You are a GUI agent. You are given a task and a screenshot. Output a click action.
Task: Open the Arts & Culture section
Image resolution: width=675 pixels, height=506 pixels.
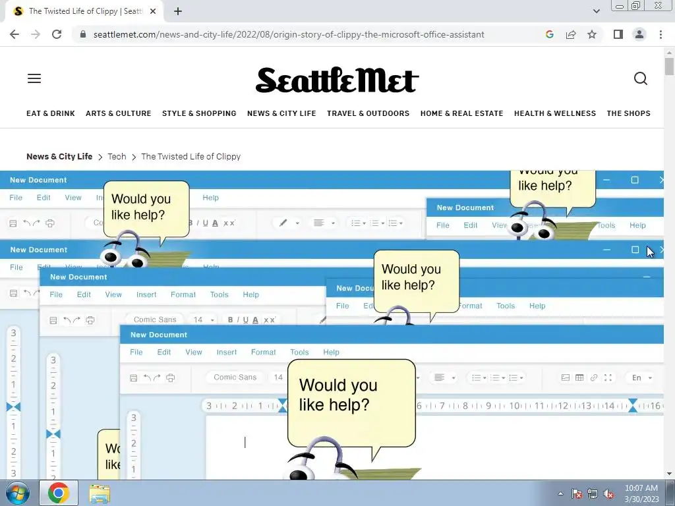119,113
